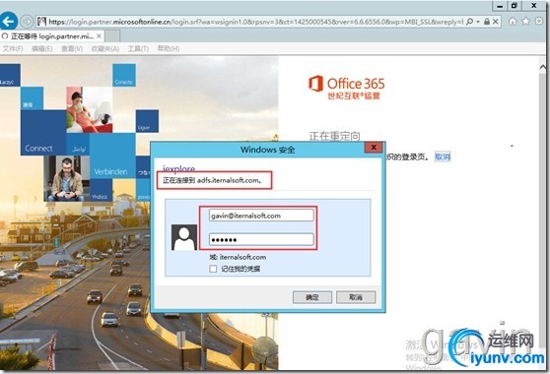The width and height of the screenshot is (550, 374).
Task: Click the 取消 link on redirect page
Action: coord(443,156)
